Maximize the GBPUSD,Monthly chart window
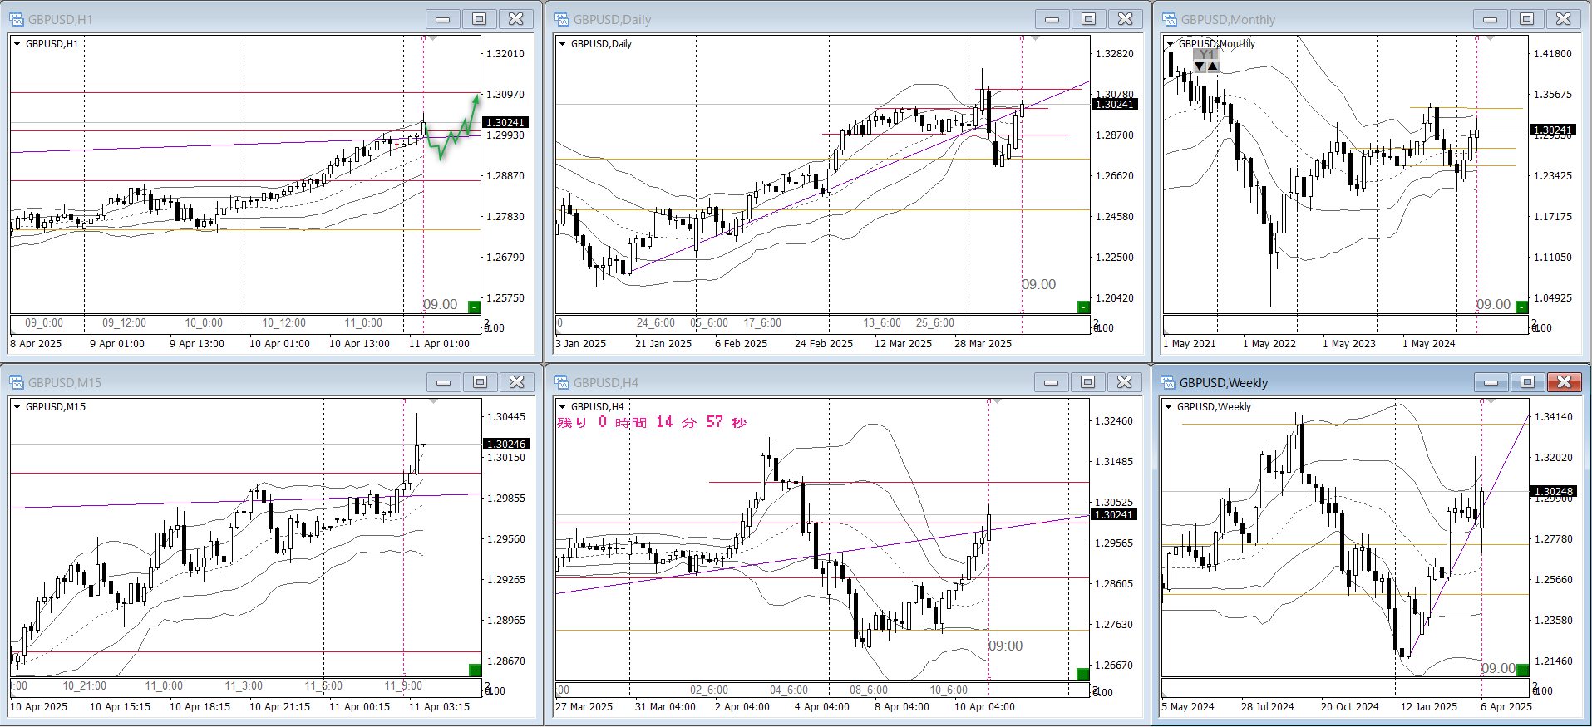The image size is (1592, 727). pyautogui.click(x=1527, y=19)
